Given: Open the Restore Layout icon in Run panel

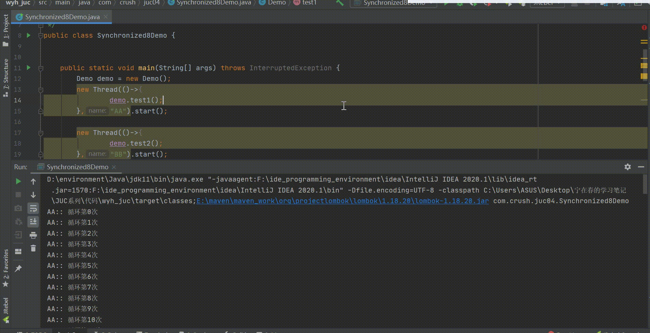Looking at the screenshot, I should tap(18, 251).
